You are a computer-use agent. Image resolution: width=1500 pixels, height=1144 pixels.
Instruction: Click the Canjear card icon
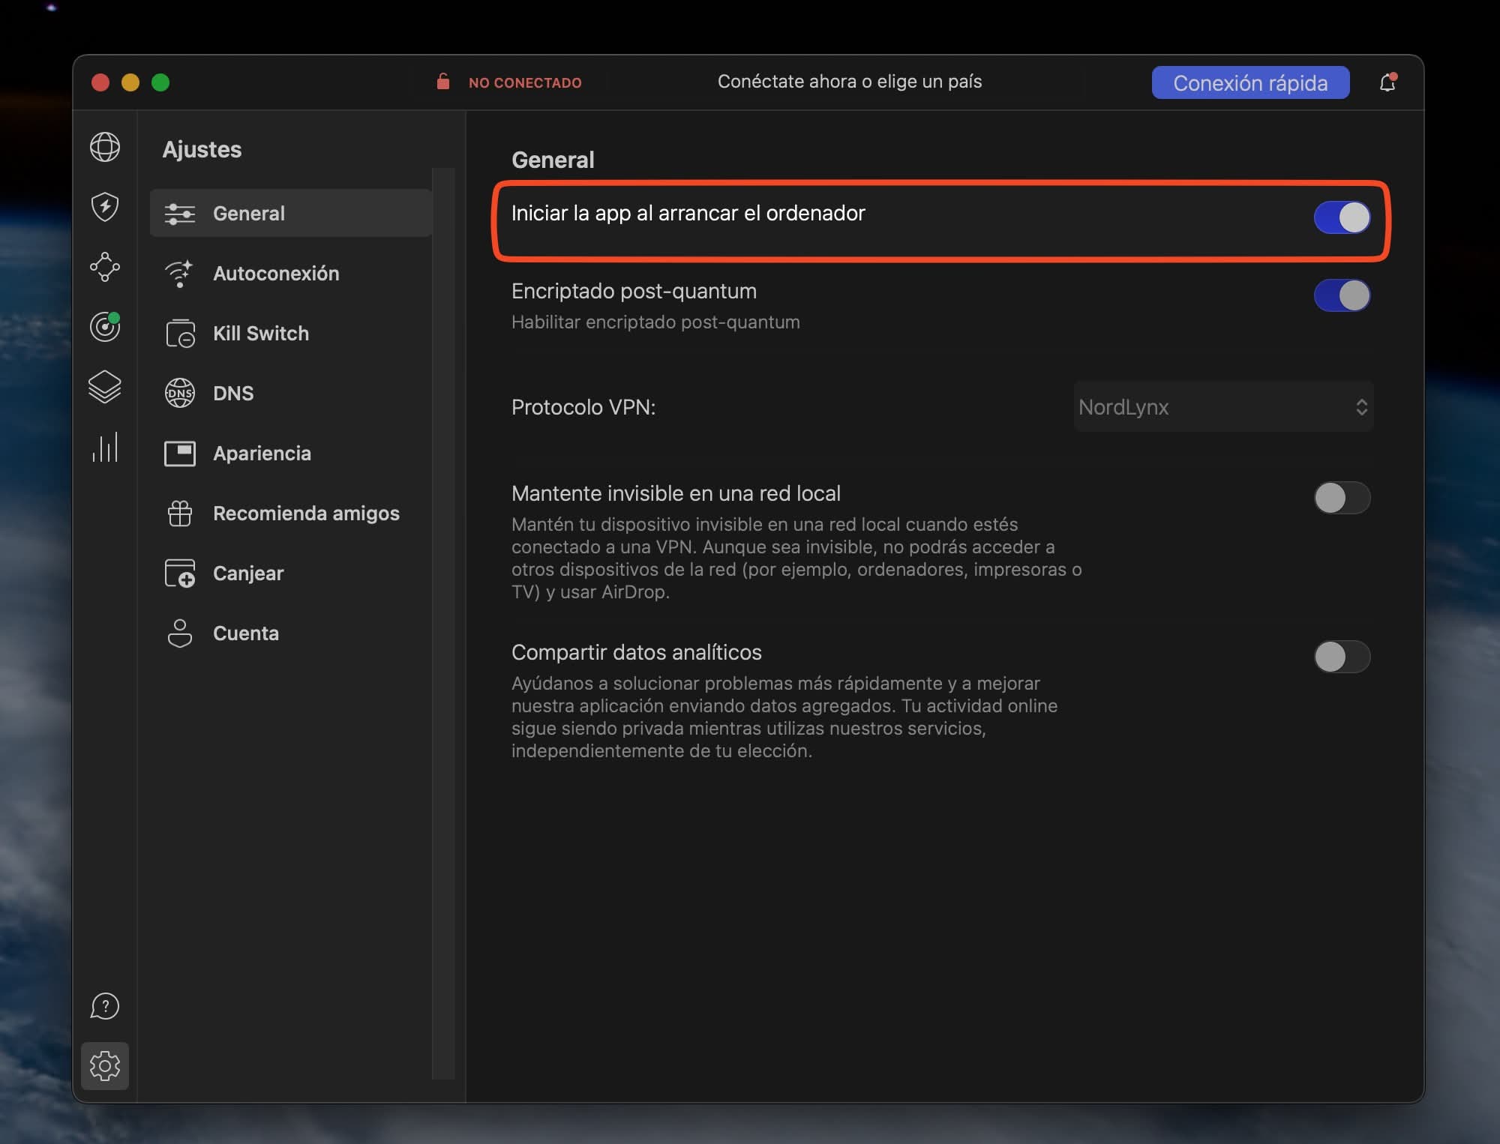[x=180, y=573]
